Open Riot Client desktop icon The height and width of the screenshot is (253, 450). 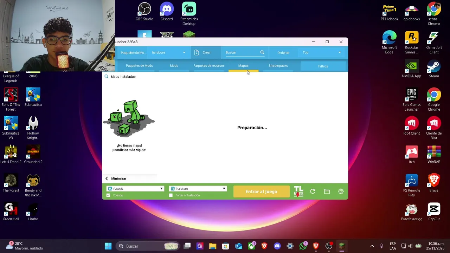click(411, 126)
